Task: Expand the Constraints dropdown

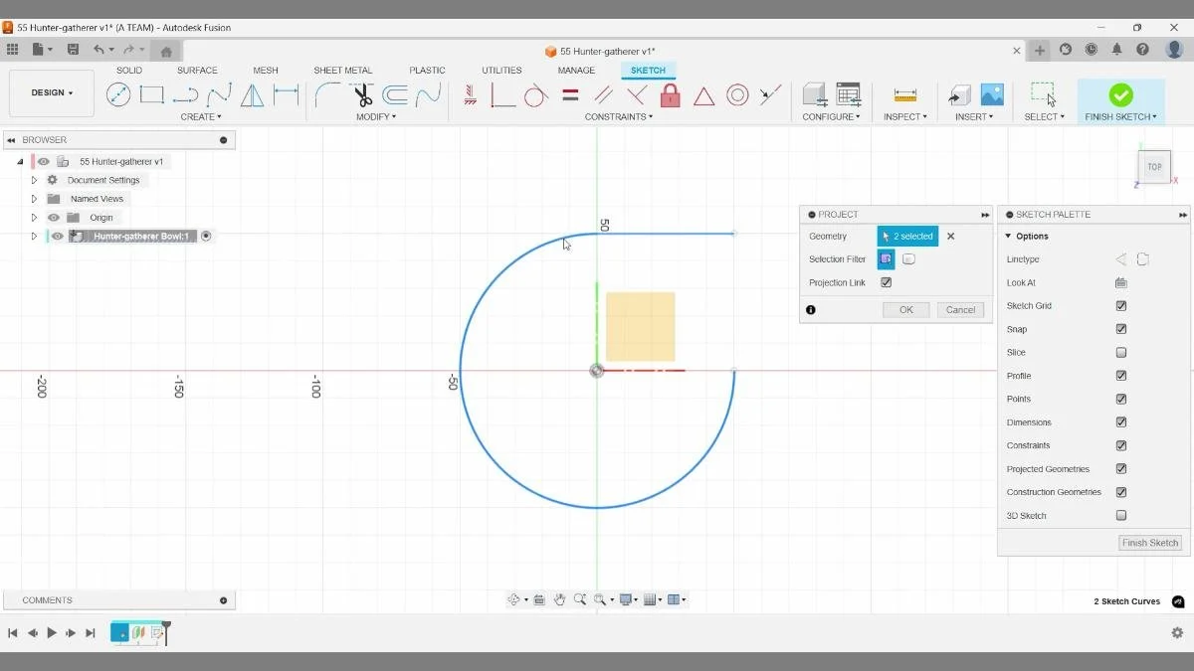Action: (x=618, y=116)
